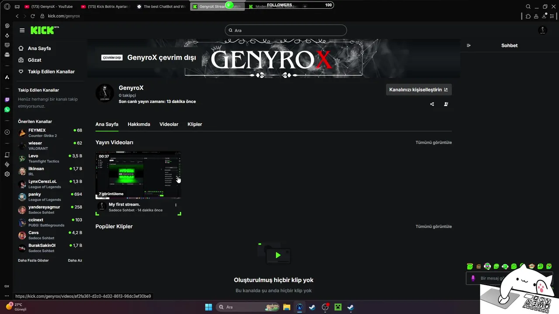The width and height of the screenshot is (559, 314).
Task: Go to Ana Sayfa in sidebar
Action: tap(39, 48)
